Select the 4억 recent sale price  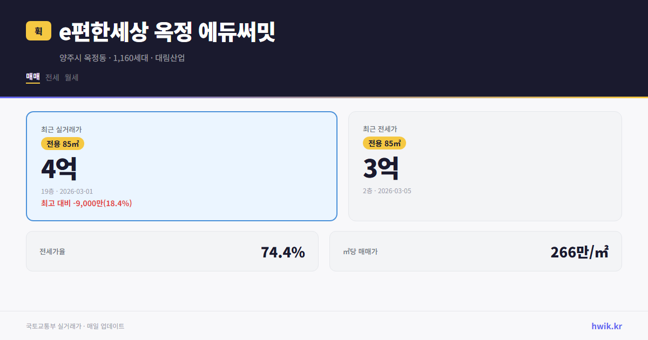58,168
